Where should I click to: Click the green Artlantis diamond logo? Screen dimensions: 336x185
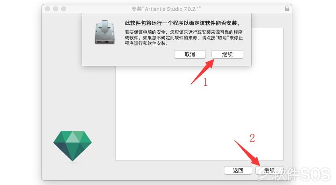click(73, 146)
